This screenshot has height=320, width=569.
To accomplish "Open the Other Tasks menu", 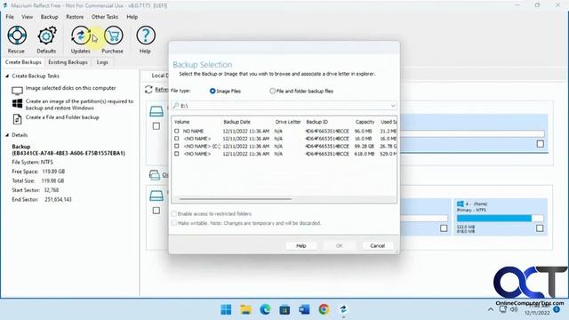I will tap(105, 17).
